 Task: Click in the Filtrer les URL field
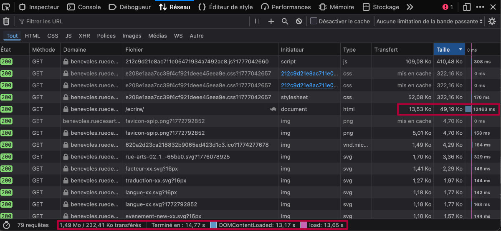(134, 21)
